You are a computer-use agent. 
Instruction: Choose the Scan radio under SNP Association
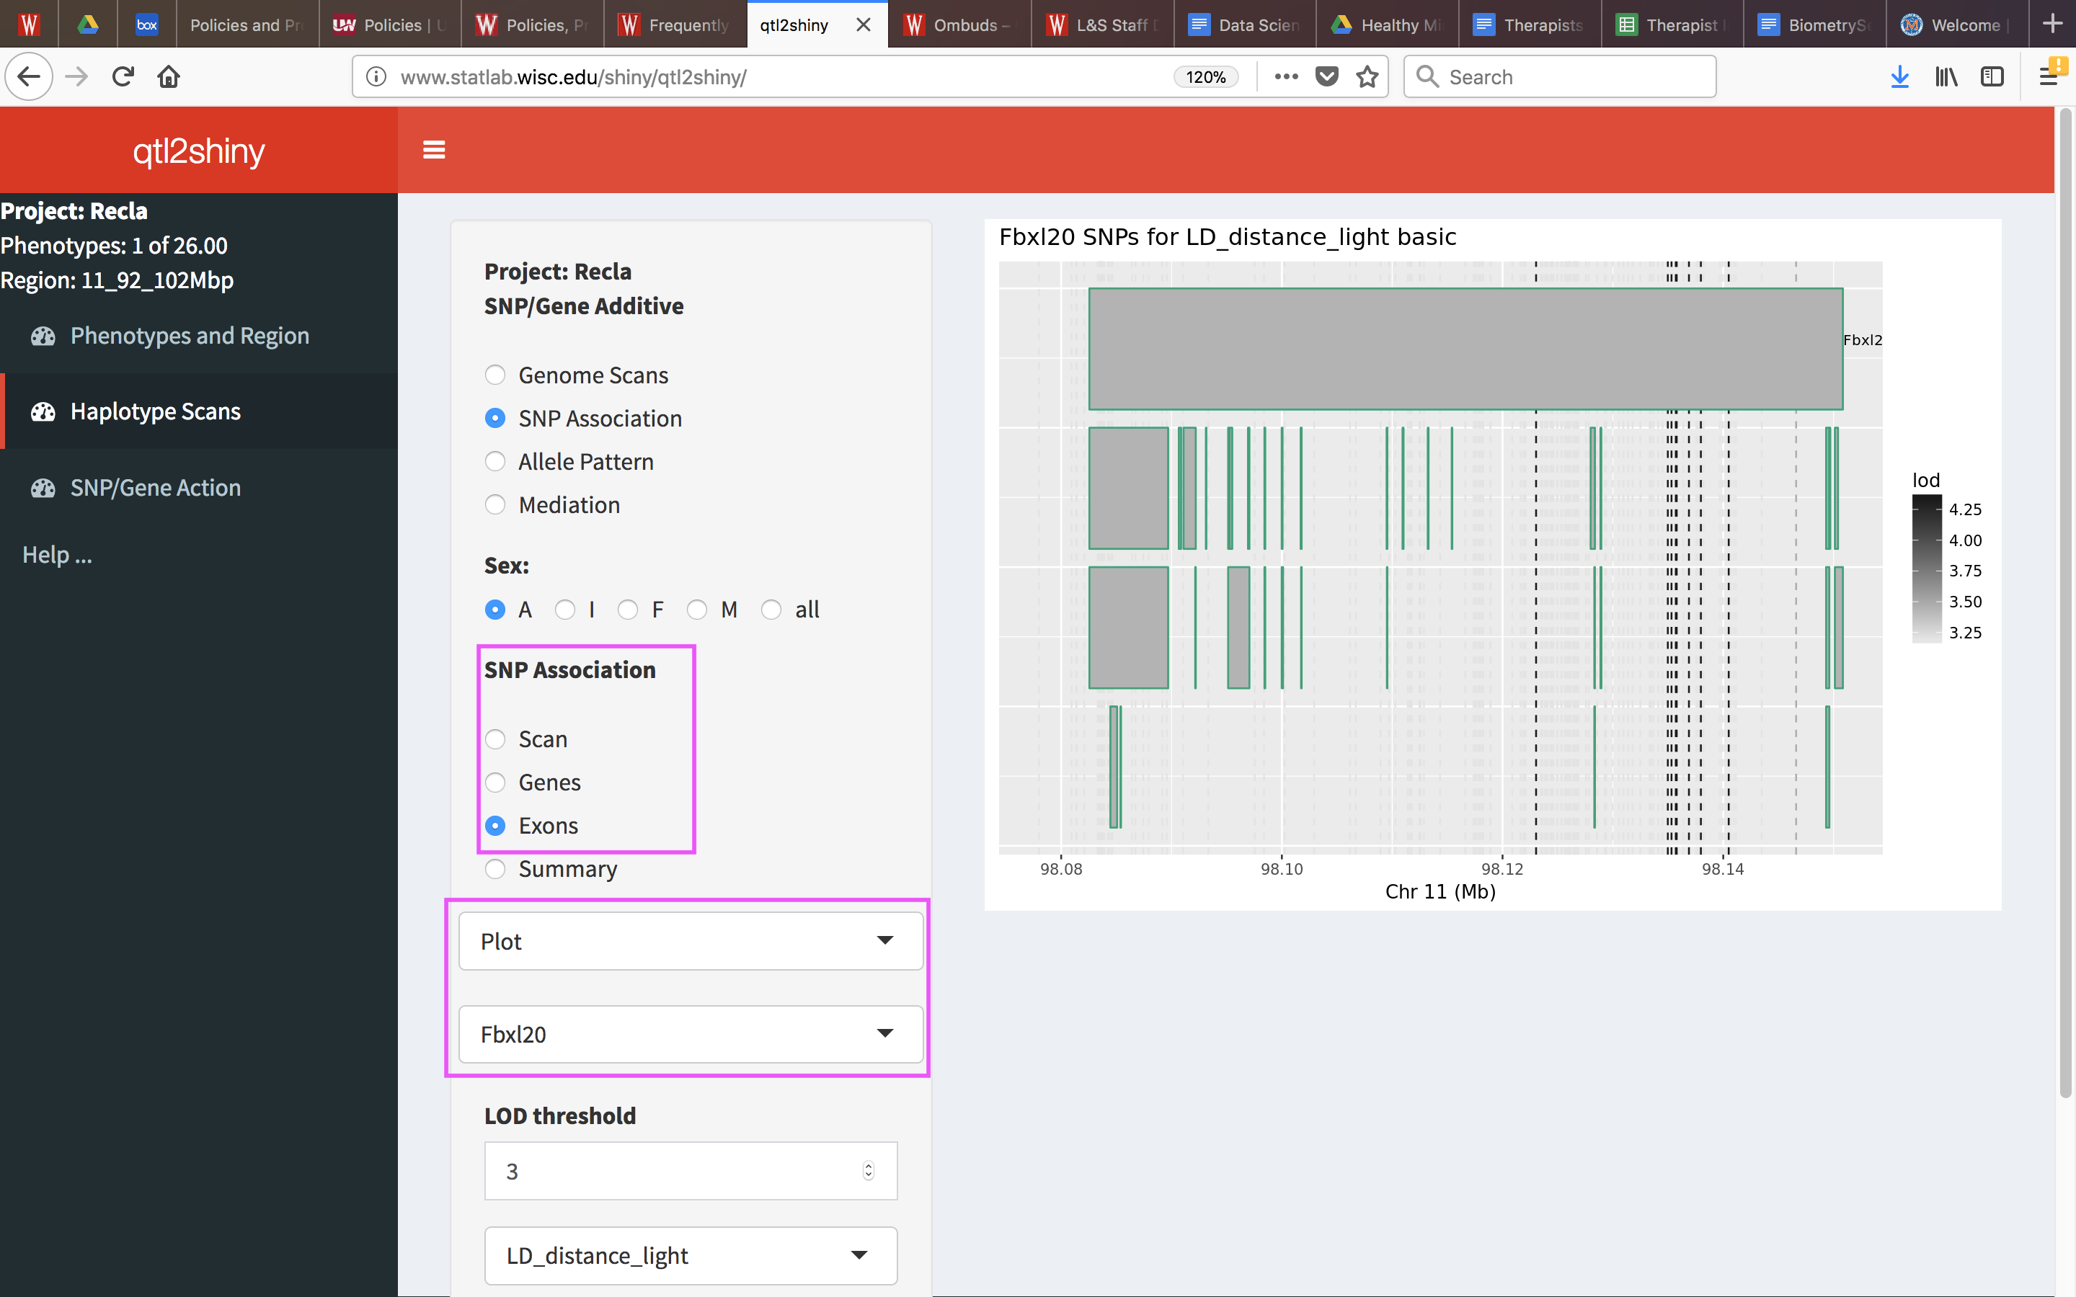[x=495, y=739]
